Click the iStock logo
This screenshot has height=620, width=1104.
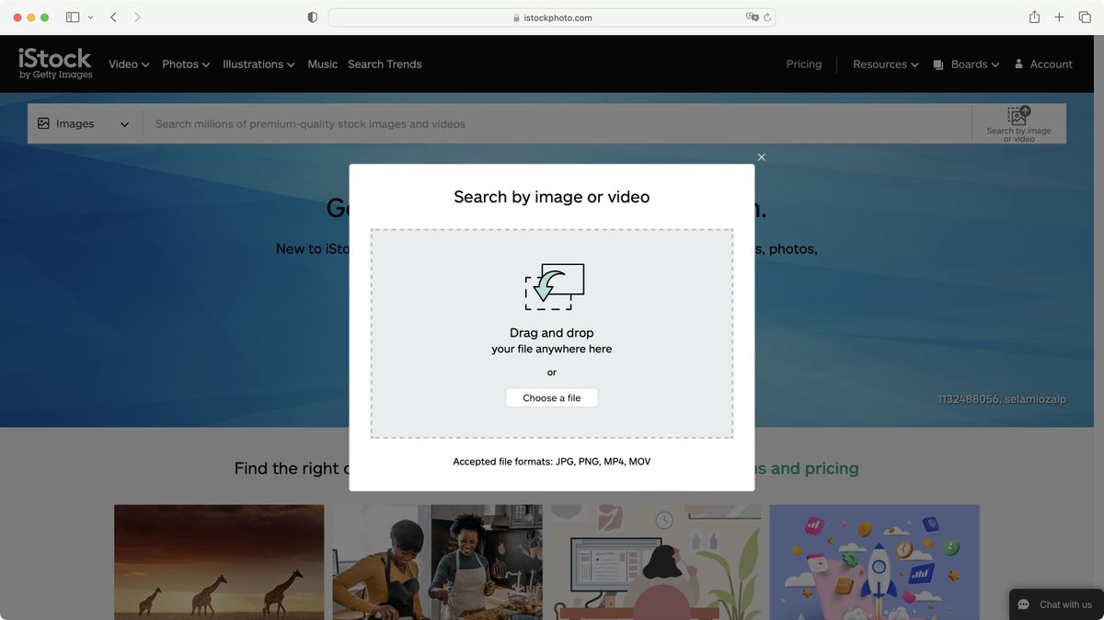coord(54,63)
